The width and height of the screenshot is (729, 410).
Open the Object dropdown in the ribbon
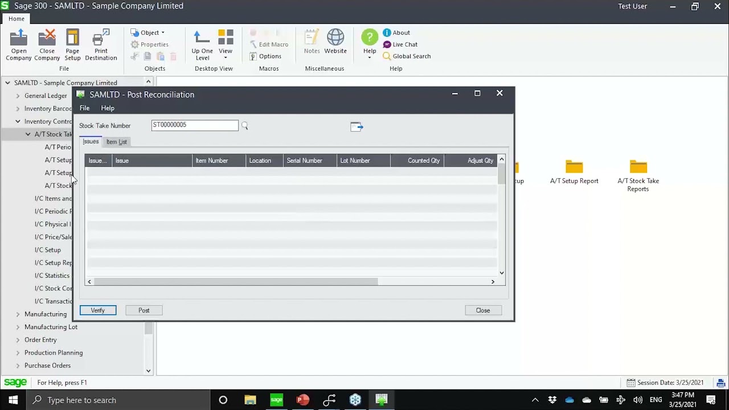pyautogui.click(x=148, y=32)
